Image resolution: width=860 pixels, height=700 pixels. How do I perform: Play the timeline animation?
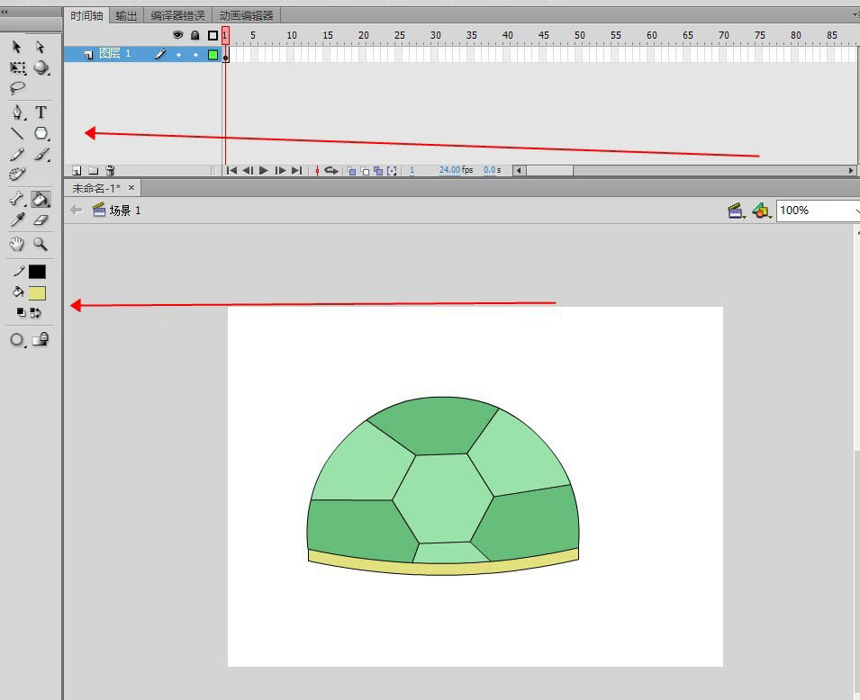[264, 170]
